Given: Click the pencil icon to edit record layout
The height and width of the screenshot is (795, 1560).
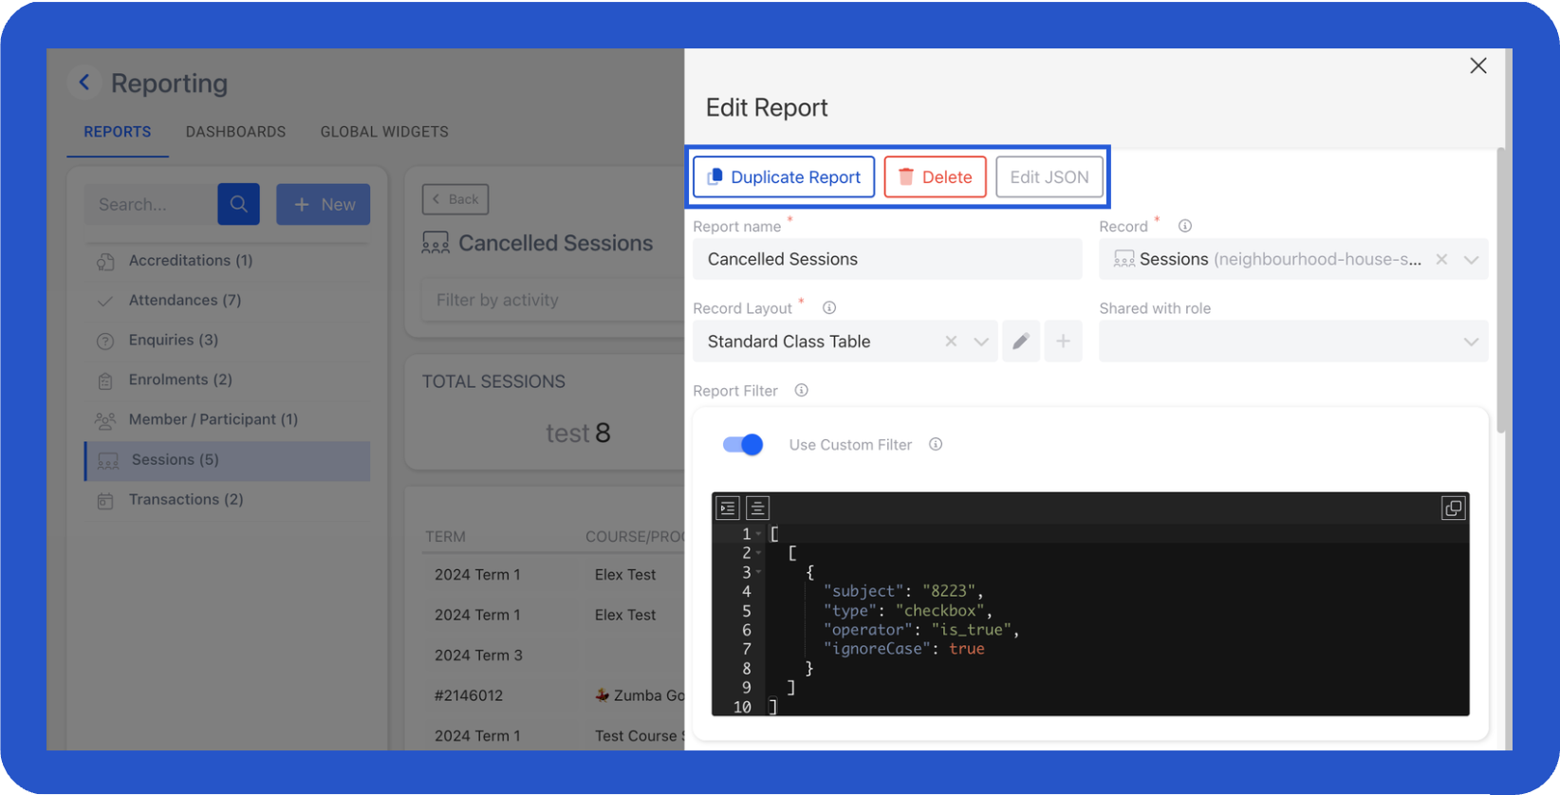Looking at the screenshot, I should [1021, 342].
